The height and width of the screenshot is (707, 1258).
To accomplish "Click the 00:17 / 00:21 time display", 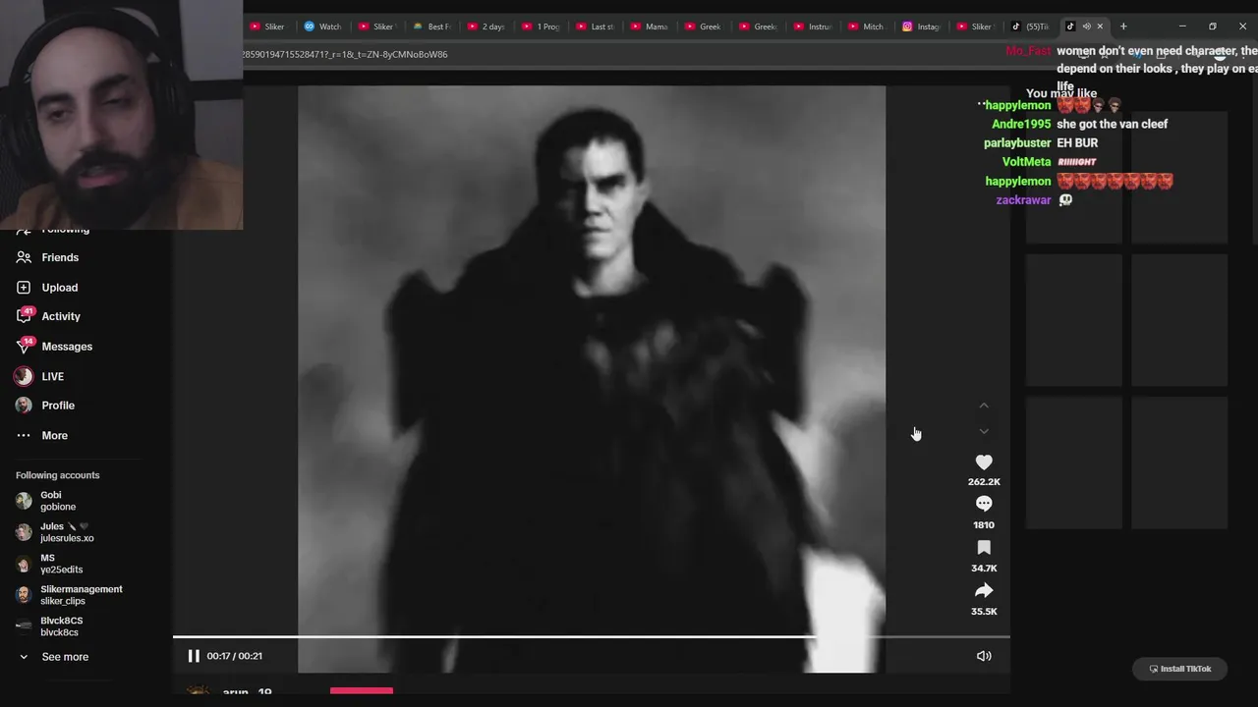I will click(234, 656).
